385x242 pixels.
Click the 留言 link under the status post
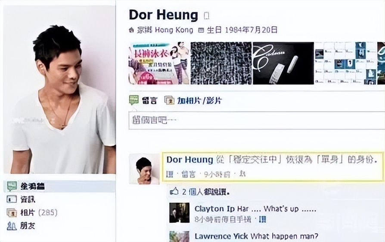click(x=188, y=174)
